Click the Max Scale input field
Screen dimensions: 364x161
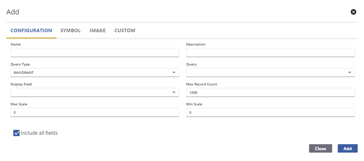(94, 112)
